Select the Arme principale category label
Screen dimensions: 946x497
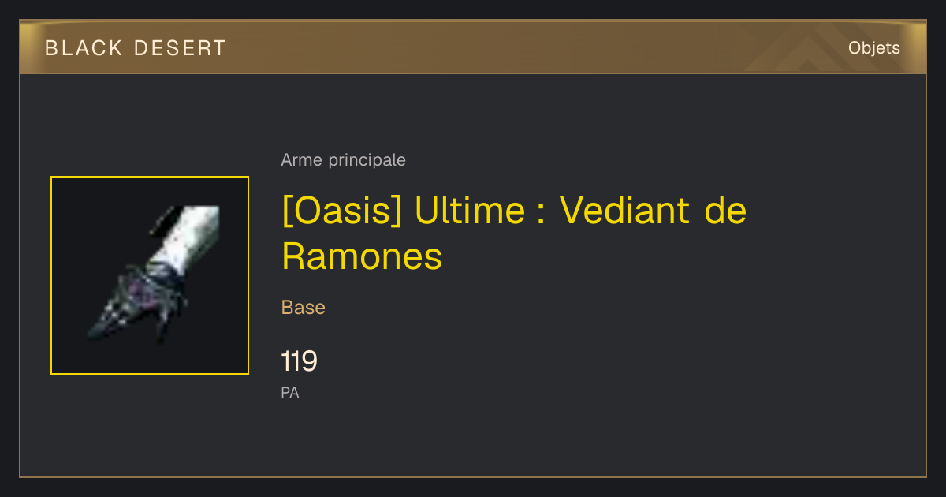[x=343, y=160]
